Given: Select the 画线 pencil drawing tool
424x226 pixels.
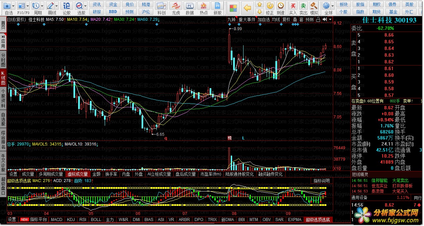Looking at the screenshot, I should (50, 6).
